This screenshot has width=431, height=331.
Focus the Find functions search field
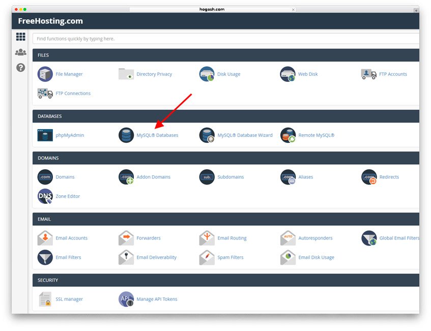225,39
